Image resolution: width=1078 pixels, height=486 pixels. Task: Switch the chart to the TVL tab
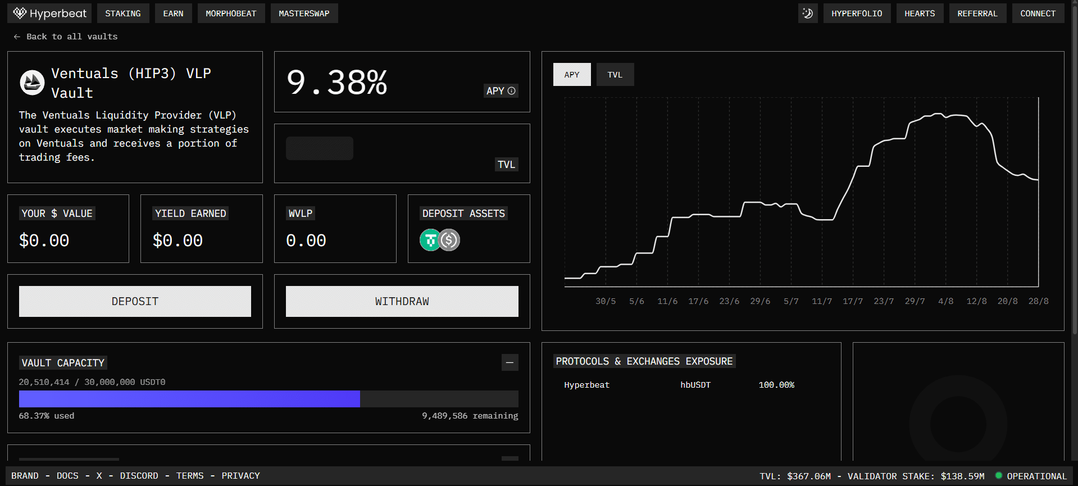[x=615, y=75]
